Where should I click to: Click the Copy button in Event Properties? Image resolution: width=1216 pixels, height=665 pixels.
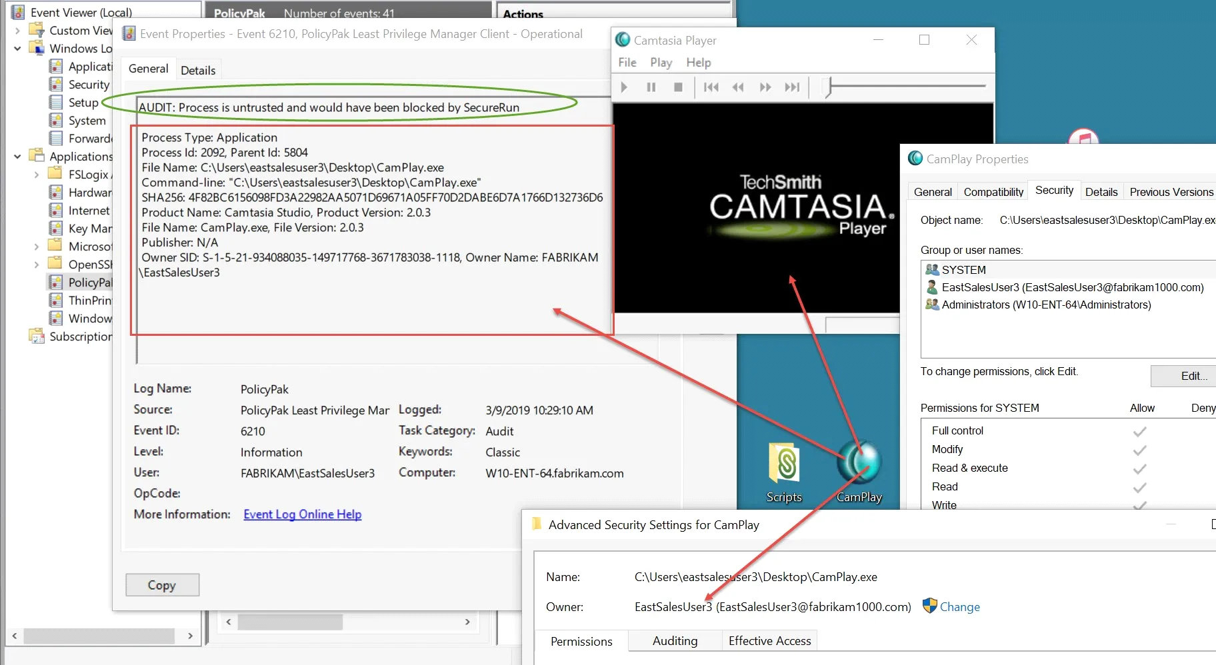(162, 584)
